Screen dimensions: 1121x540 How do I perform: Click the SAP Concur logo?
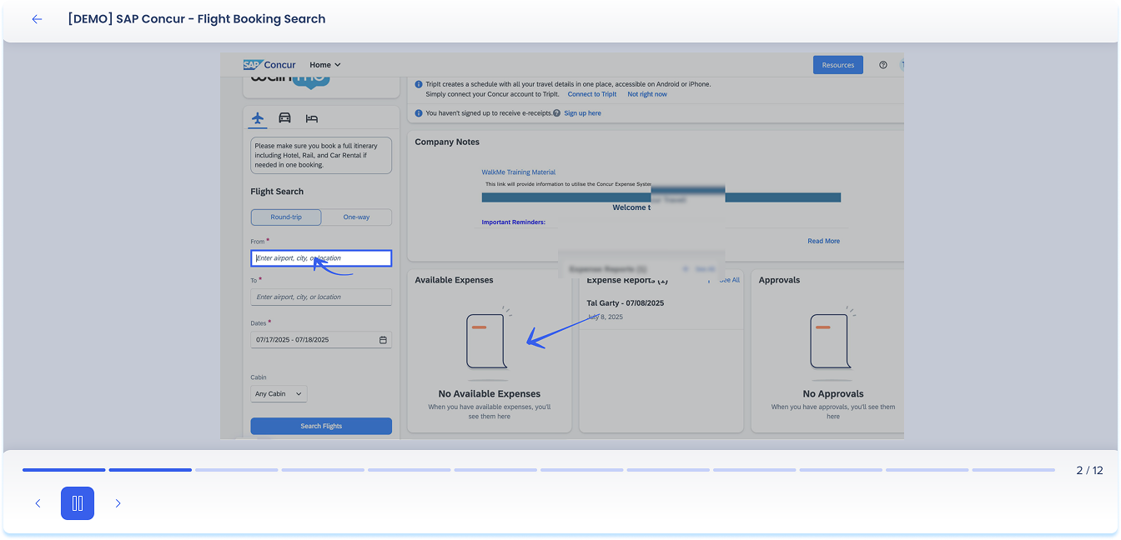pos(269,65)
